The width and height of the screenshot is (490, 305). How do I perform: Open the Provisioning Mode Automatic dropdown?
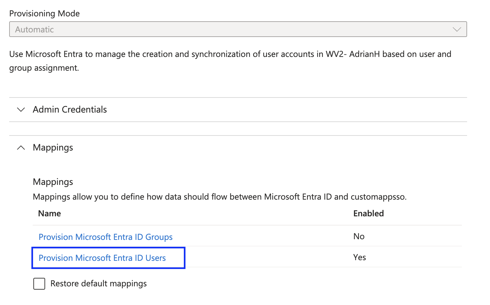coord(238,29)
